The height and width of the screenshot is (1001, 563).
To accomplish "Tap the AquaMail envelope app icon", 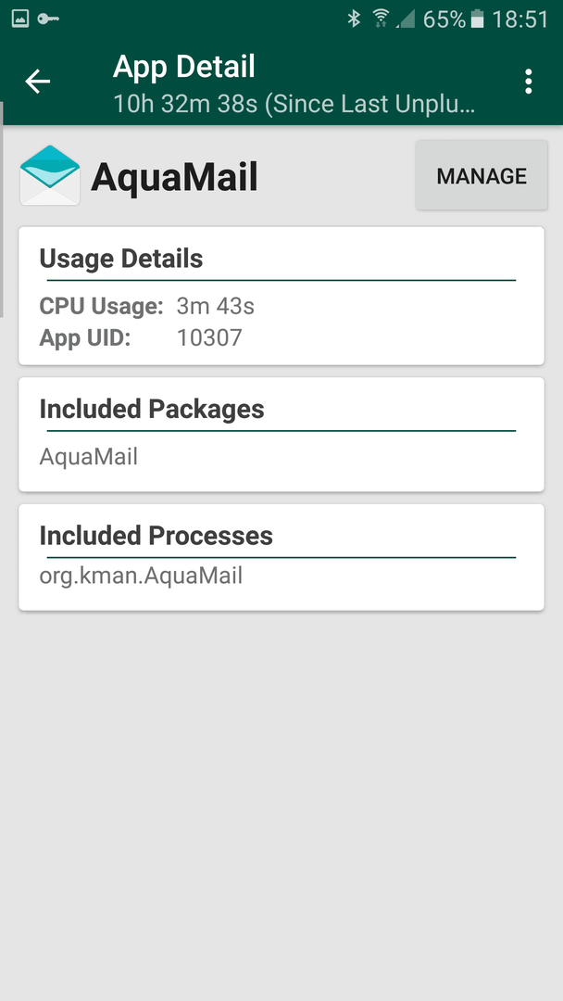I will (50, 175).
